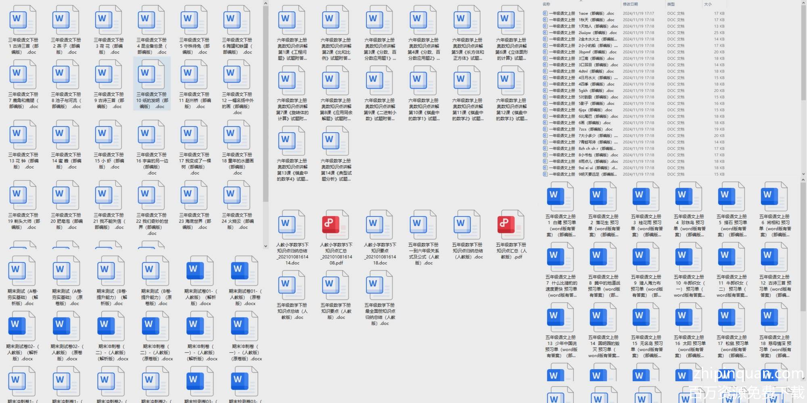Open the 期末测试卷01 原卷版 docx icon
Screen dimensions: 807x403
[x=244, y=271]
